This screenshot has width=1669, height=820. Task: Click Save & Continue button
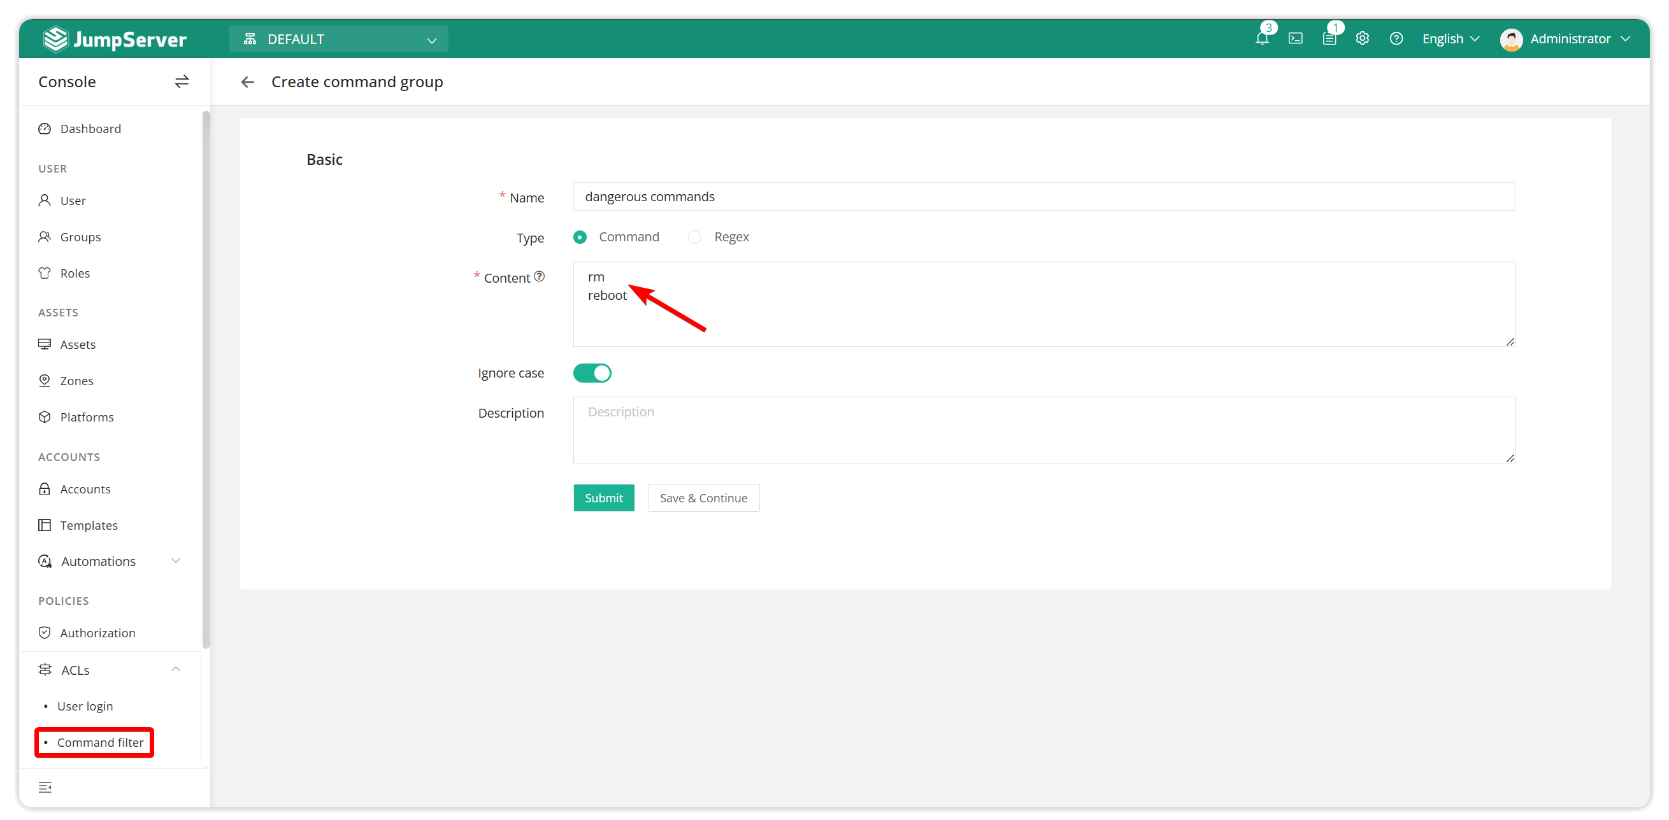click(703, 498)
